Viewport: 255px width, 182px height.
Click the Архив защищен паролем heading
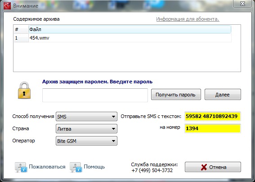tap(97, 82)
